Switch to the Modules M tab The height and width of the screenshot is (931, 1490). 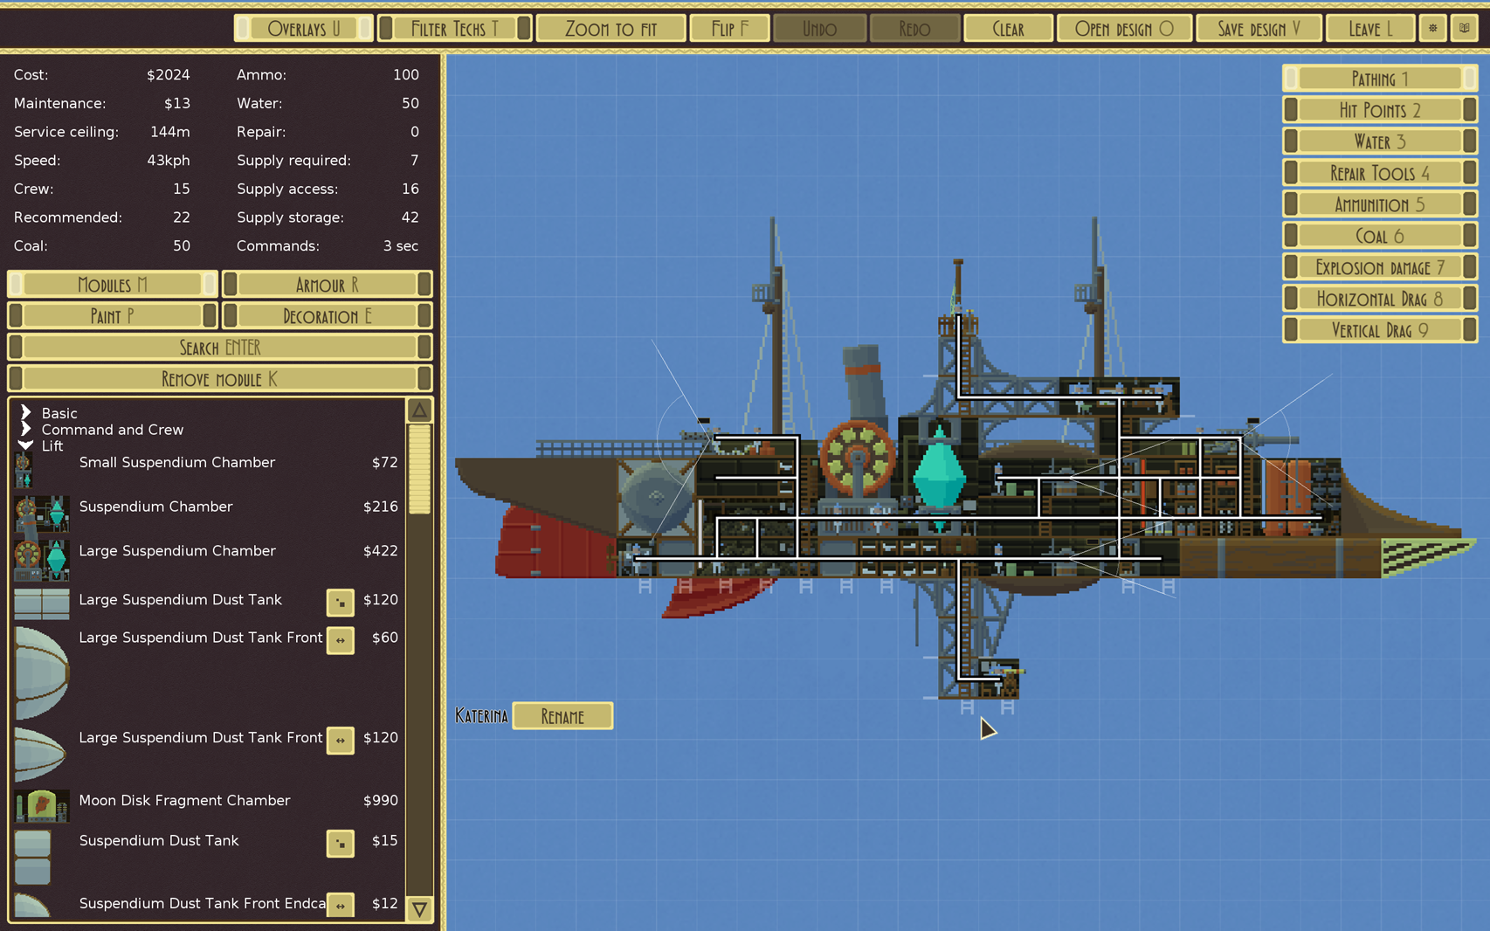(x=113, y=285)
